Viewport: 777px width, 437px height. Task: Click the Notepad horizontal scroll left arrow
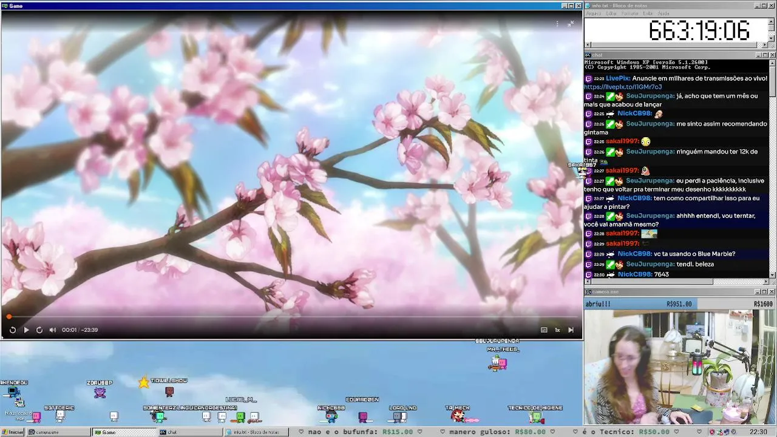588,45
